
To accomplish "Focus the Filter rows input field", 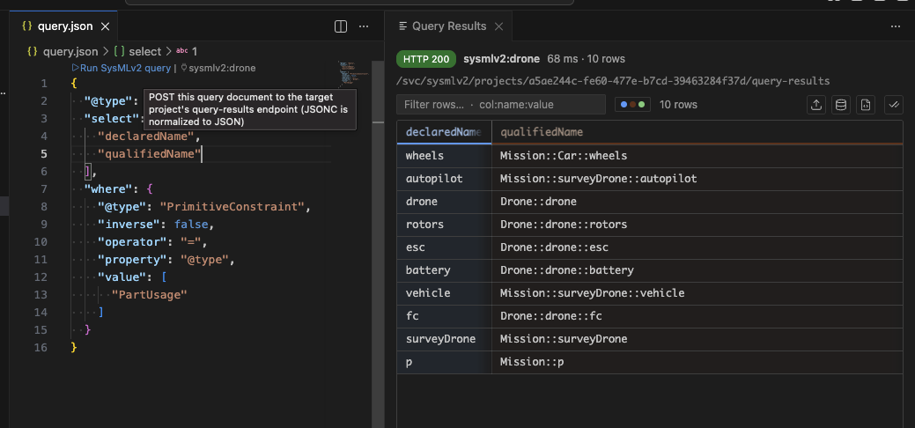I will point(501,105).
